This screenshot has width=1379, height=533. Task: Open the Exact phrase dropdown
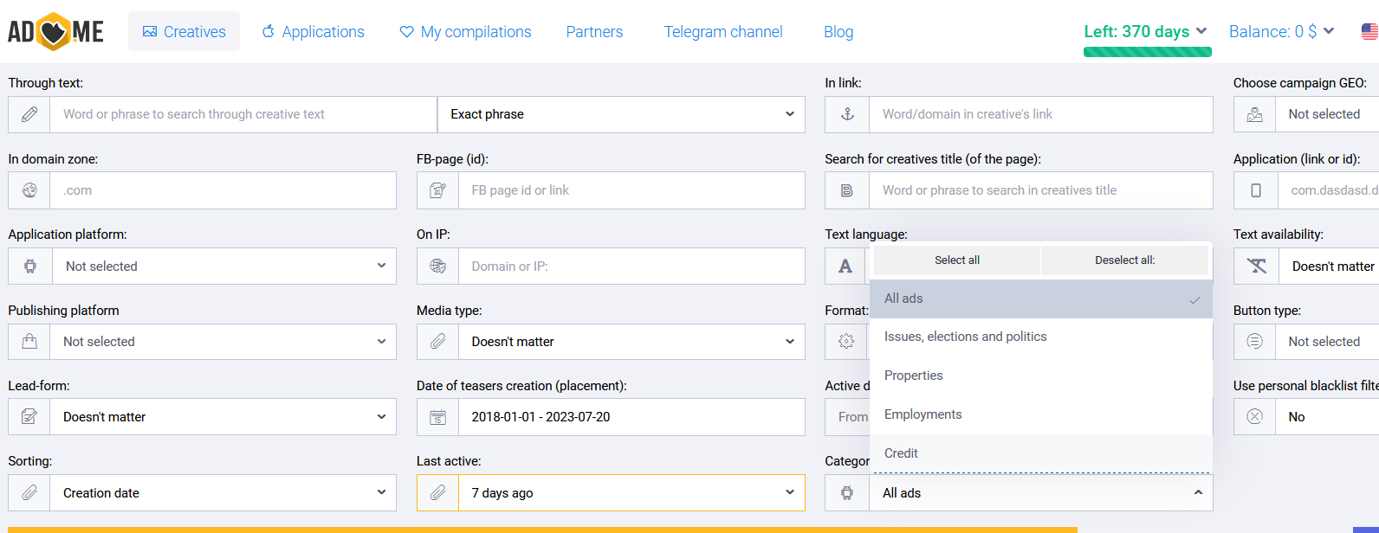pos(621,114)
